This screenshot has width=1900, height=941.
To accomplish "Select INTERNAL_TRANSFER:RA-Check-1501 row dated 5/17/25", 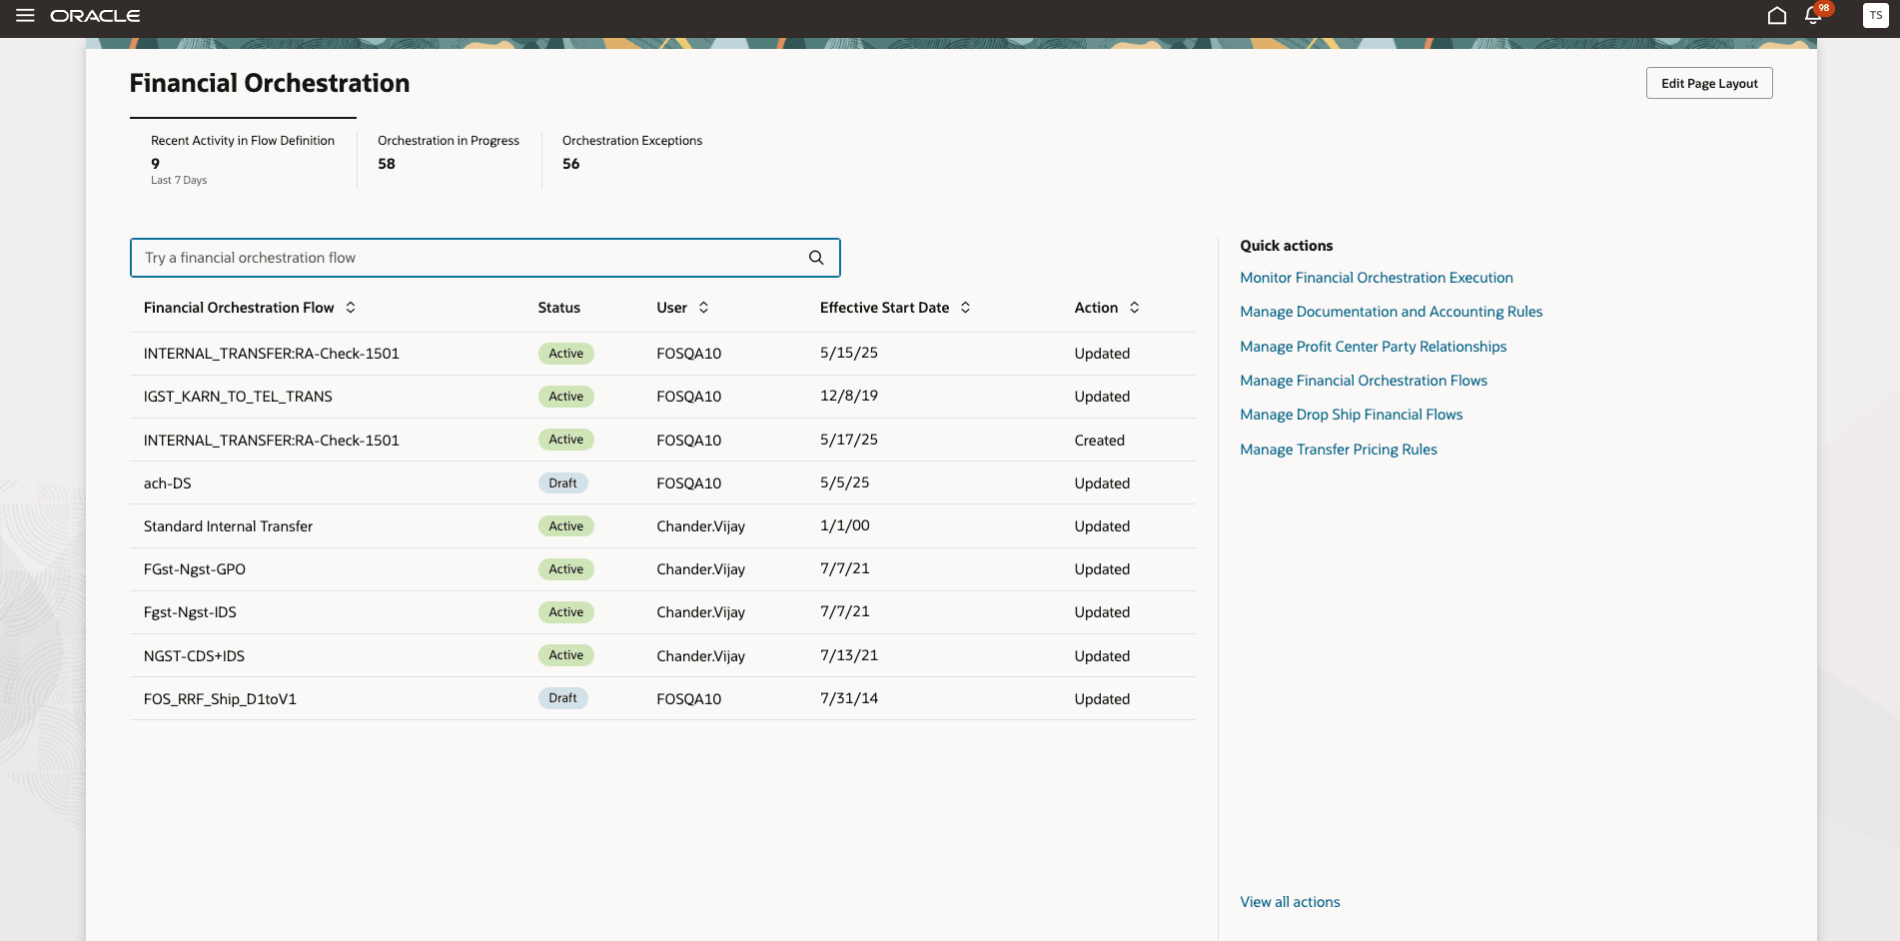I will click(x=662, y=440).
